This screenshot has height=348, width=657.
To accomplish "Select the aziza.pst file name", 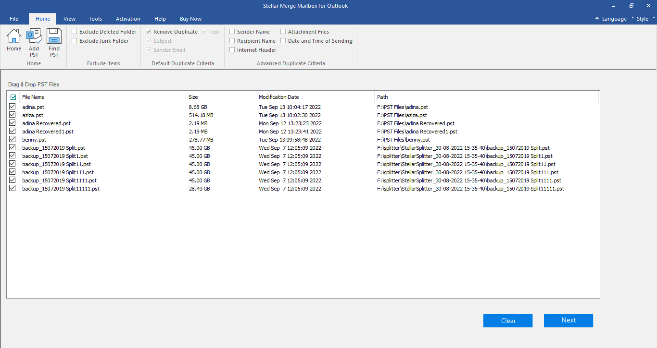I will pyautogui.click(x=33, y=115).
